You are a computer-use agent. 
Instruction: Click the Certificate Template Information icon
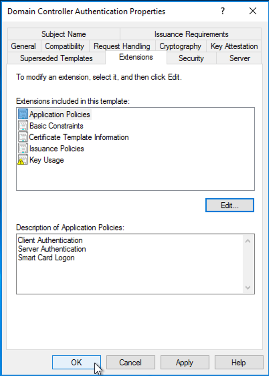[x=23, y=137]
